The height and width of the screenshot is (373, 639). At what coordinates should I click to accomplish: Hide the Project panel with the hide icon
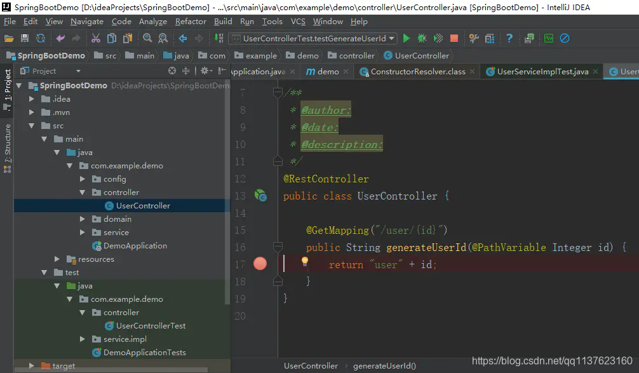click(x=222, y=71)
